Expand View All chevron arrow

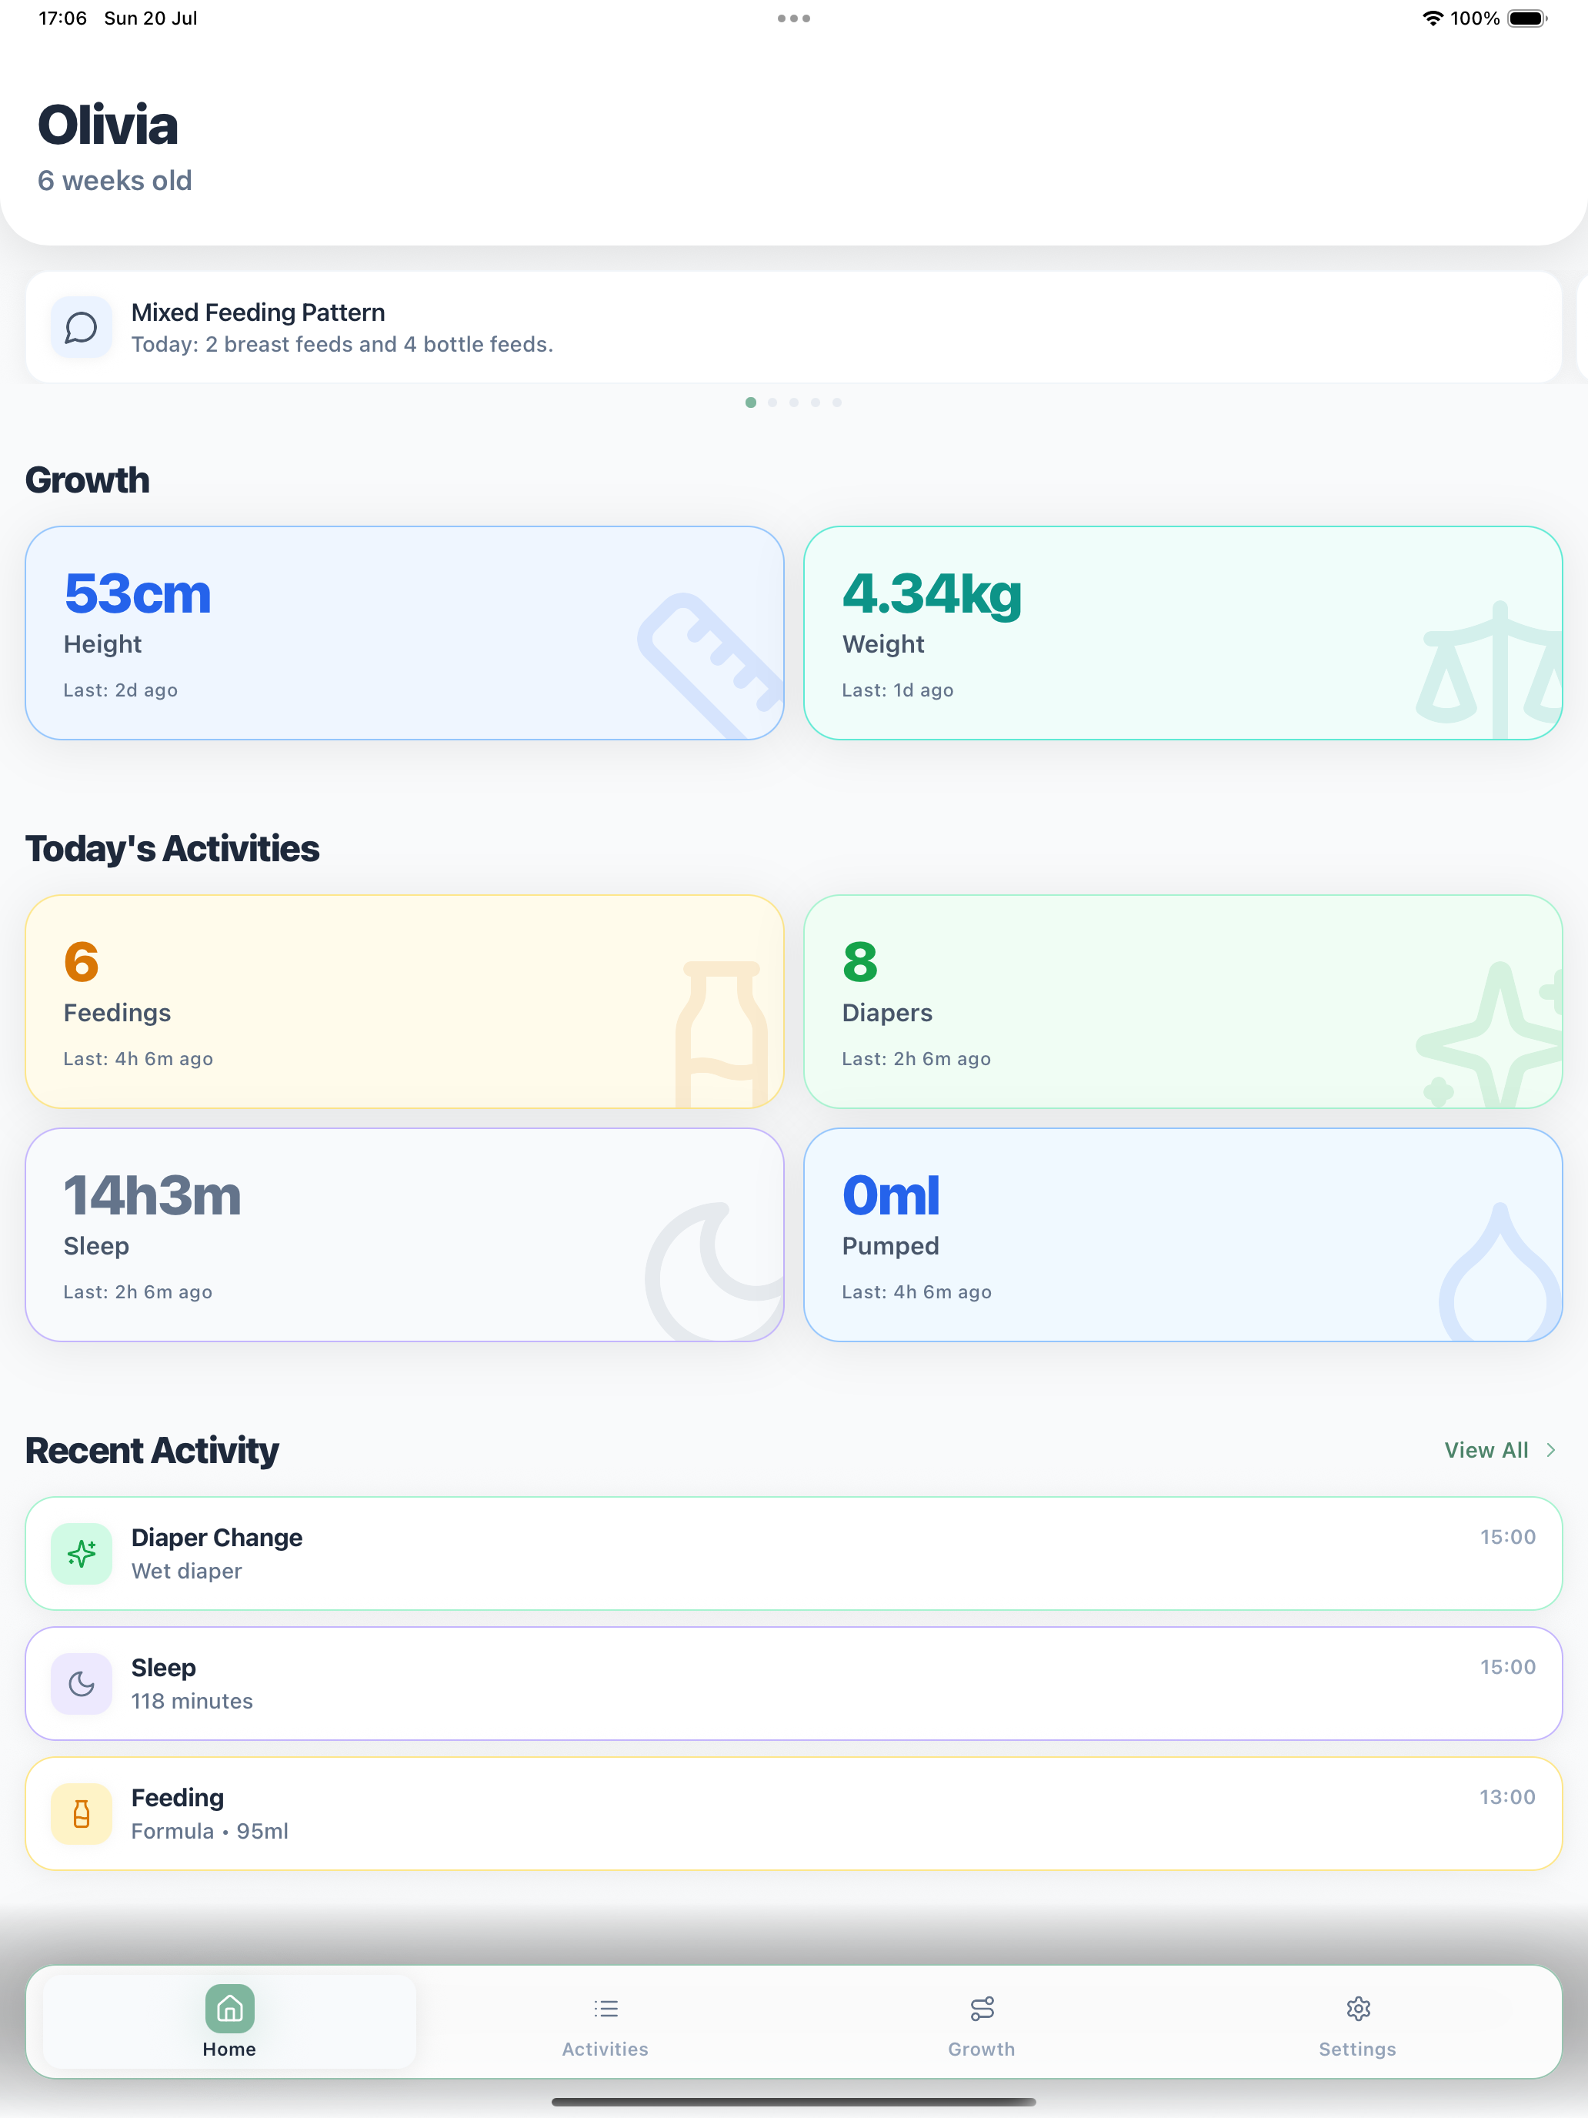pyautogui.click(x=1550, y=1450)
